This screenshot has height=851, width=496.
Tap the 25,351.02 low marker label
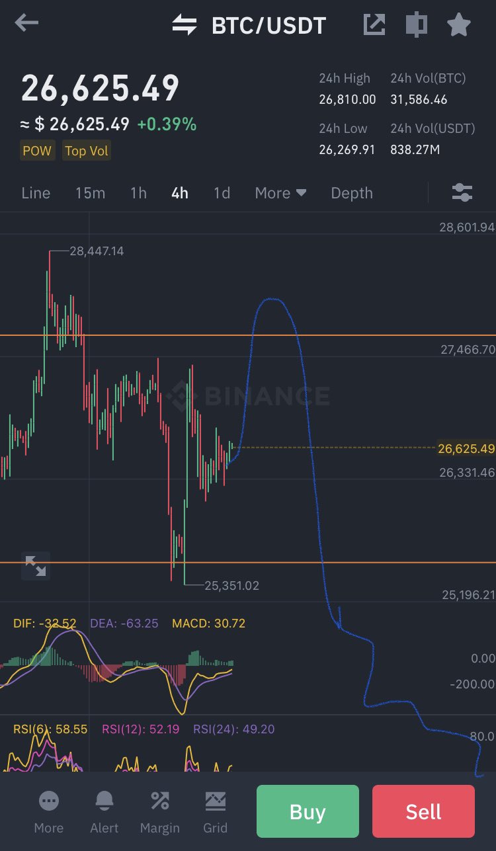(232, 585)
